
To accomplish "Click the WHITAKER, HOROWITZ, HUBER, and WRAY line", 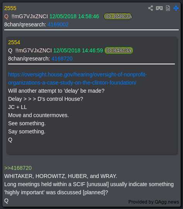I will (60, 176).
